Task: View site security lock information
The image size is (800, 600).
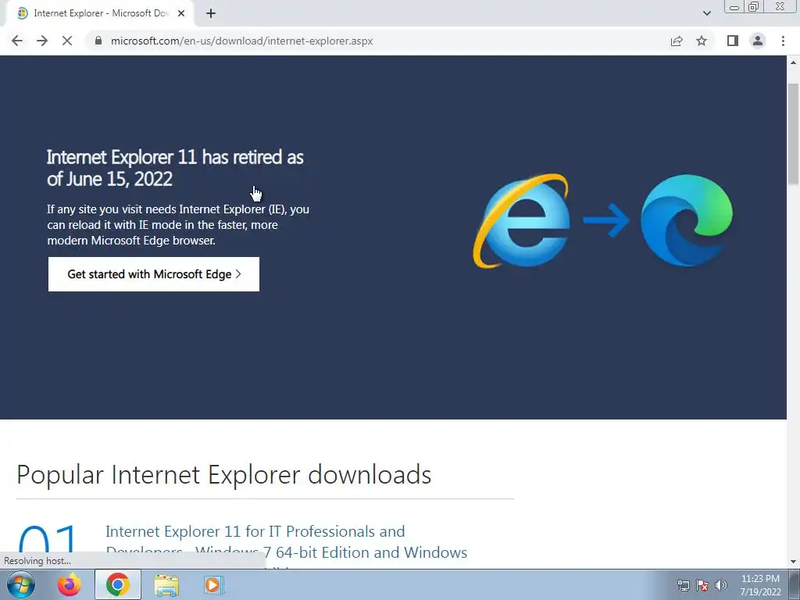Action: (98, 41)
